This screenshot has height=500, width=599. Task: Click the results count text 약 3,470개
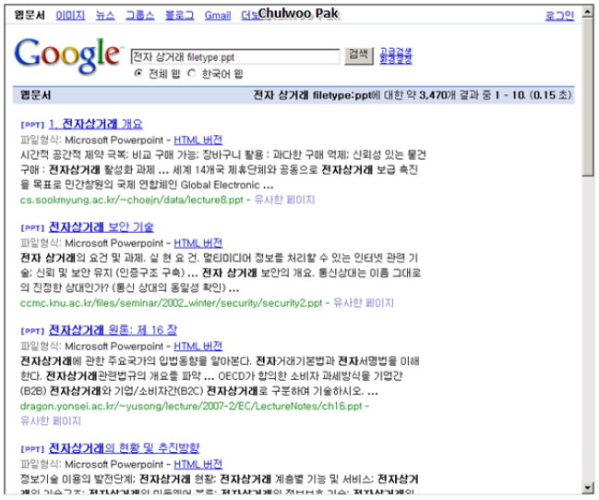coord(431,95)
